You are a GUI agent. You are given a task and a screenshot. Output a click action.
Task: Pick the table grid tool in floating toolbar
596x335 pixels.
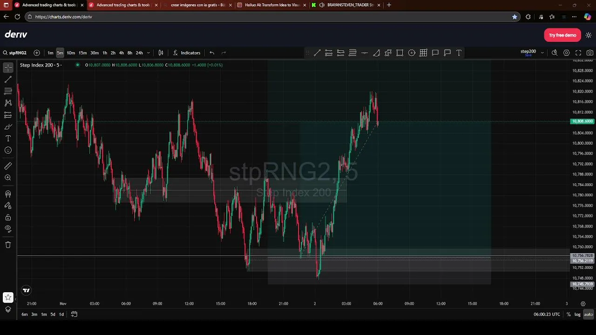click(423, 53)
